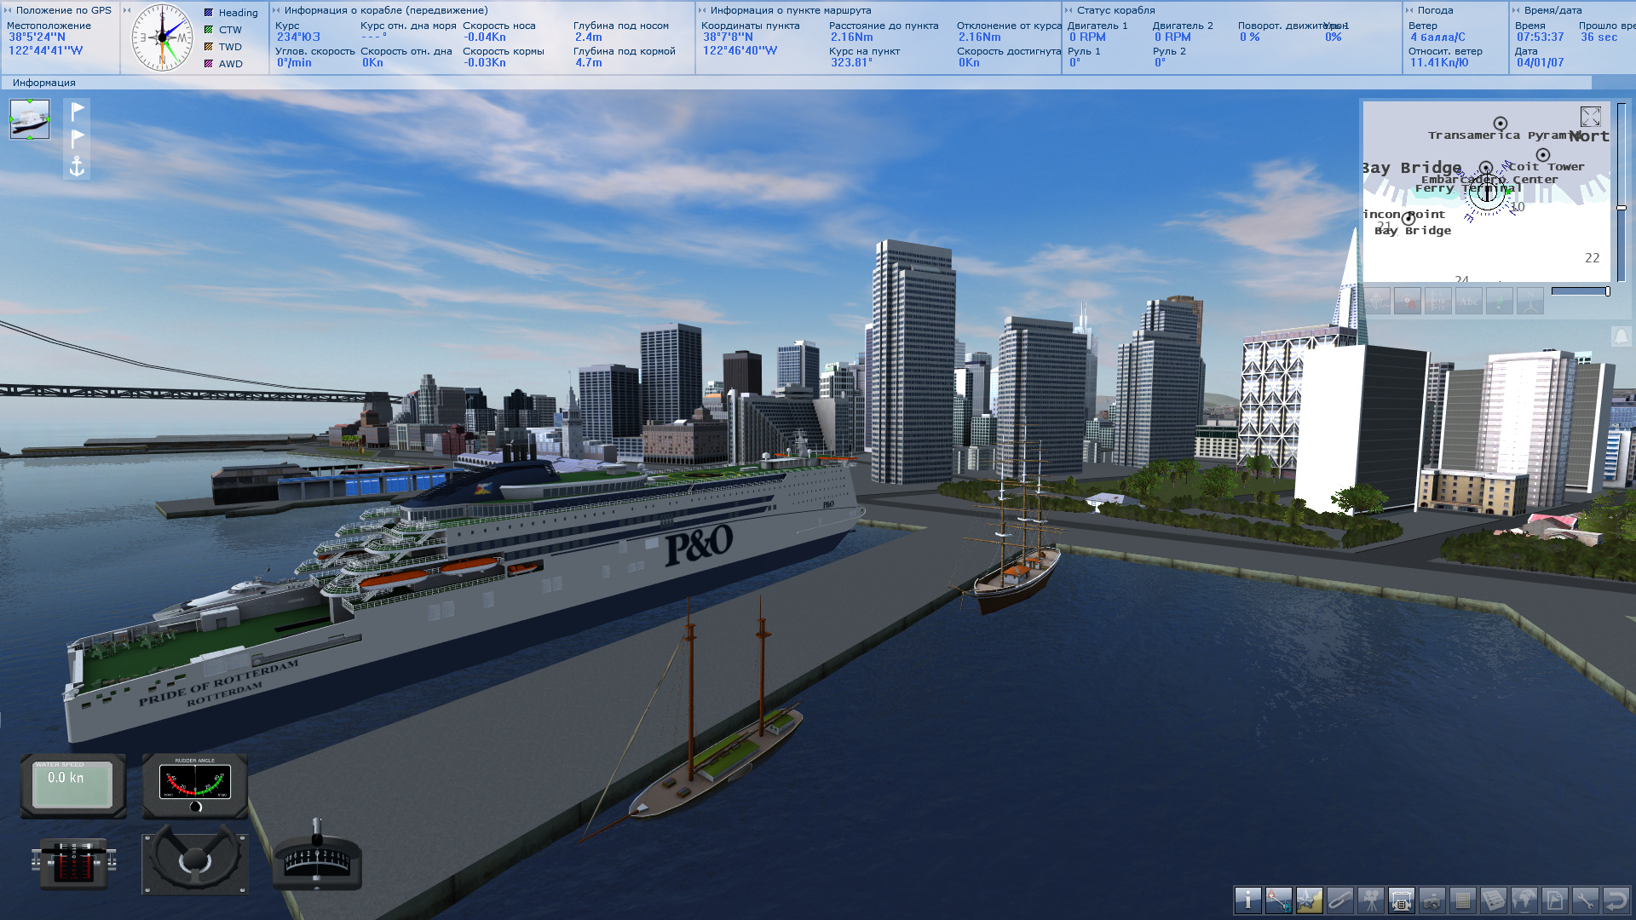The image size is (1636, 920).
Task: Open the mission checklist icon
Action: (x=1493, y=900)
